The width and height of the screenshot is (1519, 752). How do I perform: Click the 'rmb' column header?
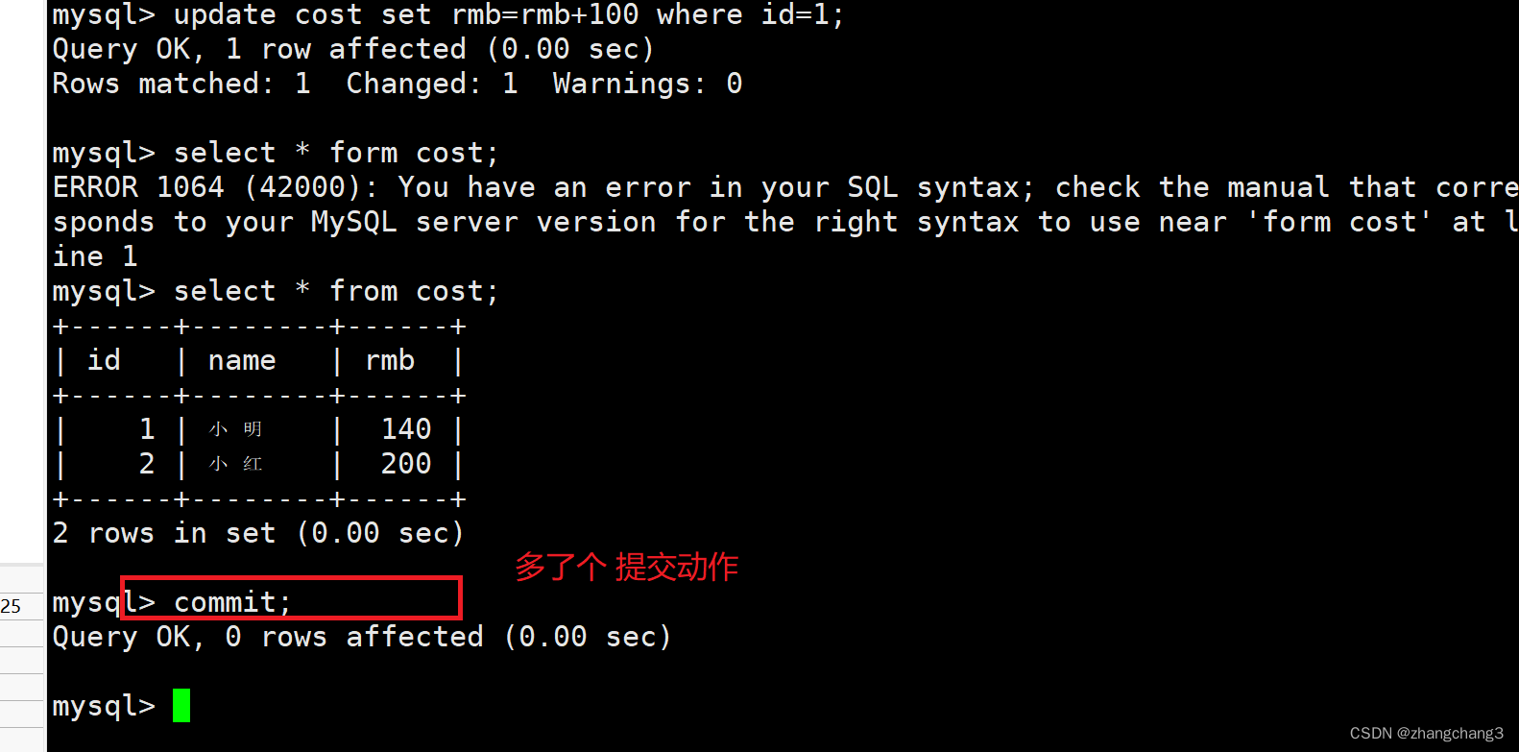coord(390,360)
